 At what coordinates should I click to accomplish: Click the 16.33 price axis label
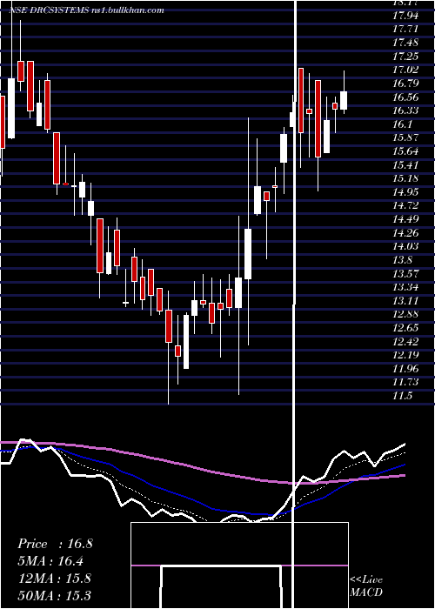point(405,111)
